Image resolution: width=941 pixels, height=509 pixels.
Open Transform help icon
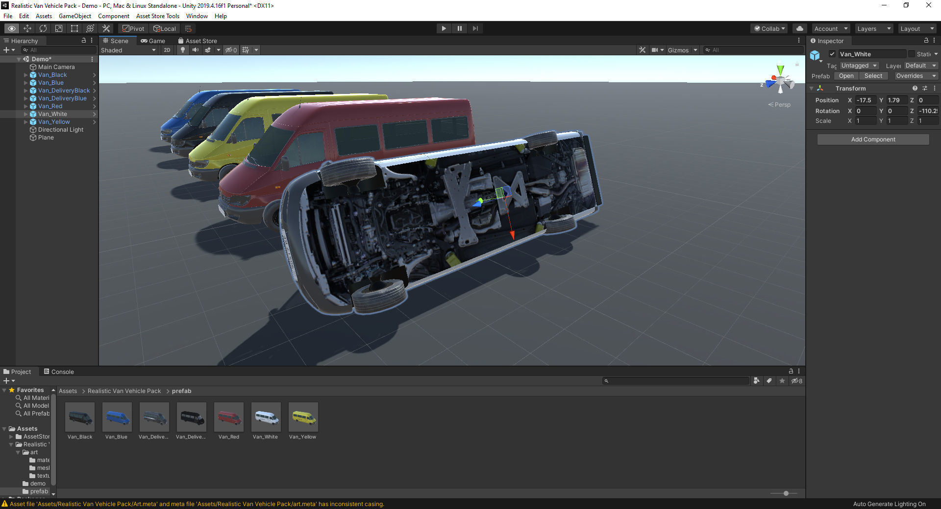click(915, 89)
